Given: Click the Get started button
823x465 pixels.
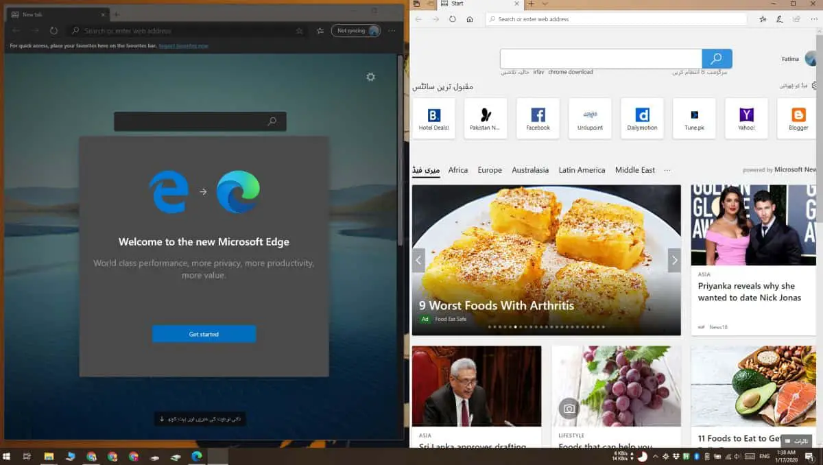Looking at the screenshot, I should tap(204, 334).
